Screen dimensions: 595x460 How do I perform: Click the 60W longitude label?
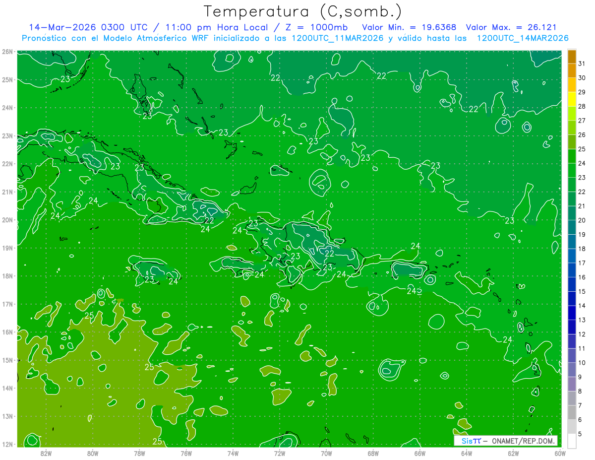560,453
